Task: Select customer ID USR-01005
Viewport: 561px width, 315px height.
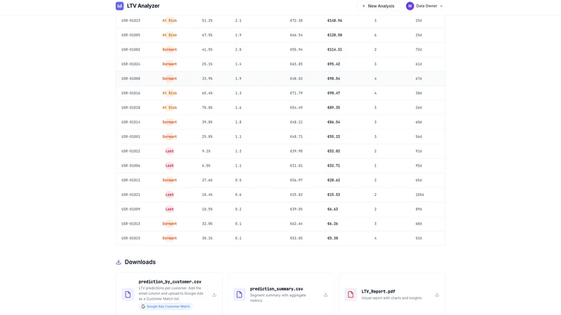Action: [x=130, y=35]
